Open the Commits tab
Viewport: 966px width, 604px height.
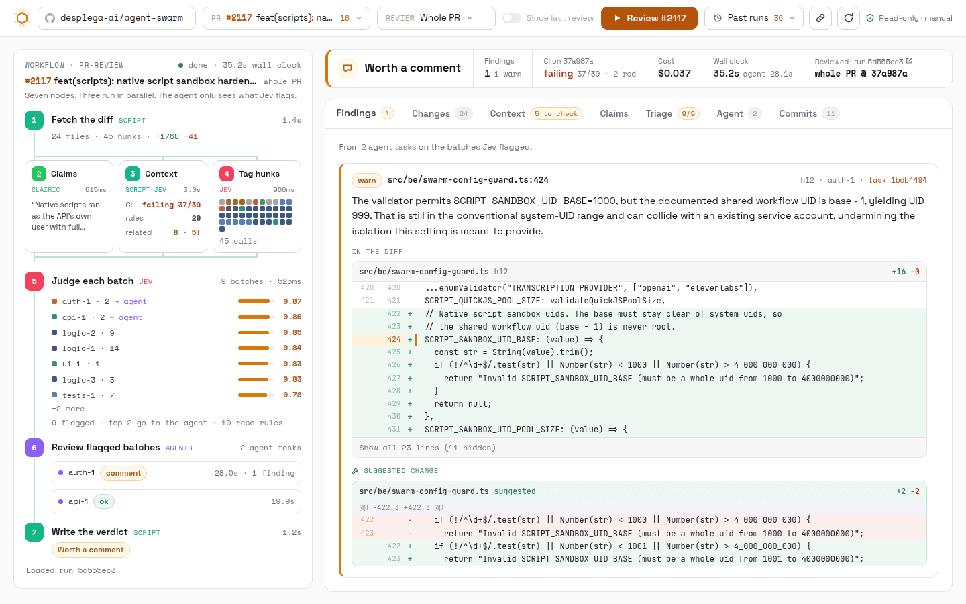(809, 114)
